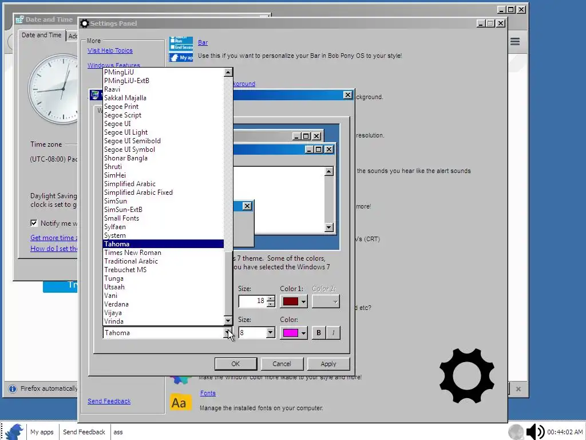Select Trebuchet MS from font list
Image resolution: width=586 pixels, height=440 pixels.
coord(163,270)
